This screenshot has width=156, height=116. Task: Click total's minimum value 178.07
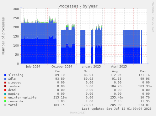88,105
